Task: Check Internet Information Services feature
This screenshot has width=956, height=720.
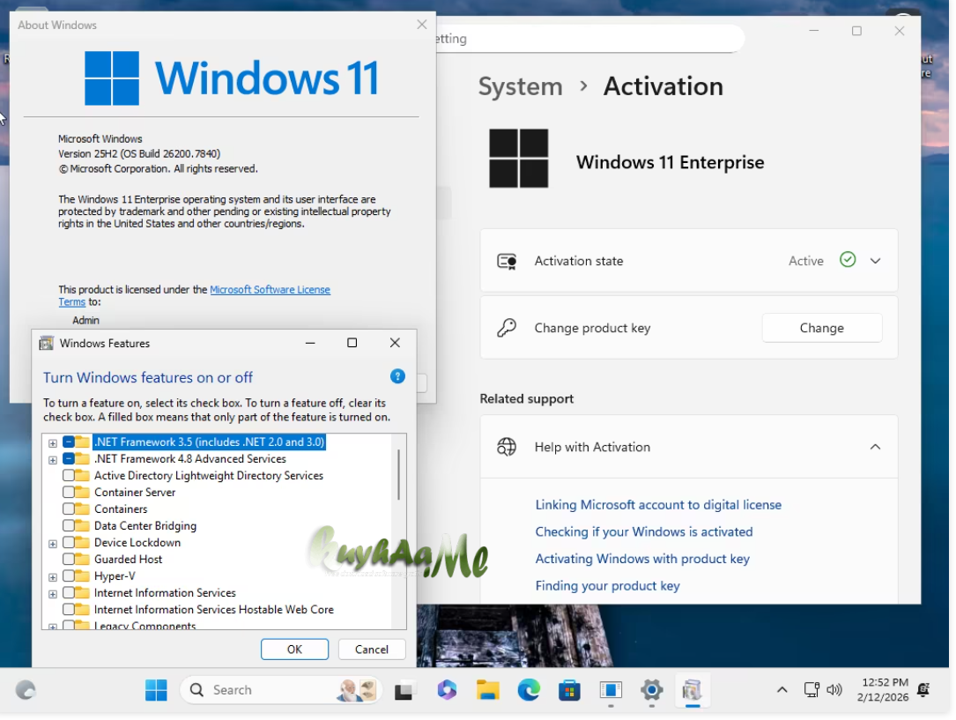Action: (69, 592)
